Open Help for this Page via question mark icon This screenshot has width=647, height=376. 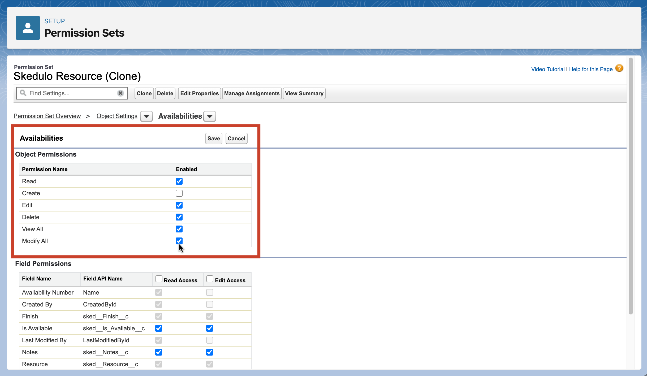(619, 68)
